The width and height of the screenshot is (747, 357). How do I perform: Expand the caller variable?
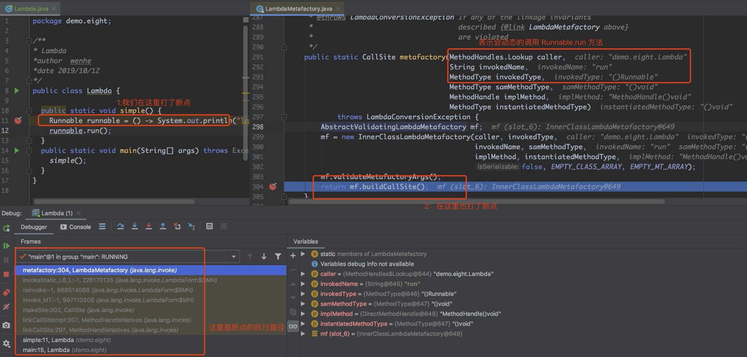(303, 273)
